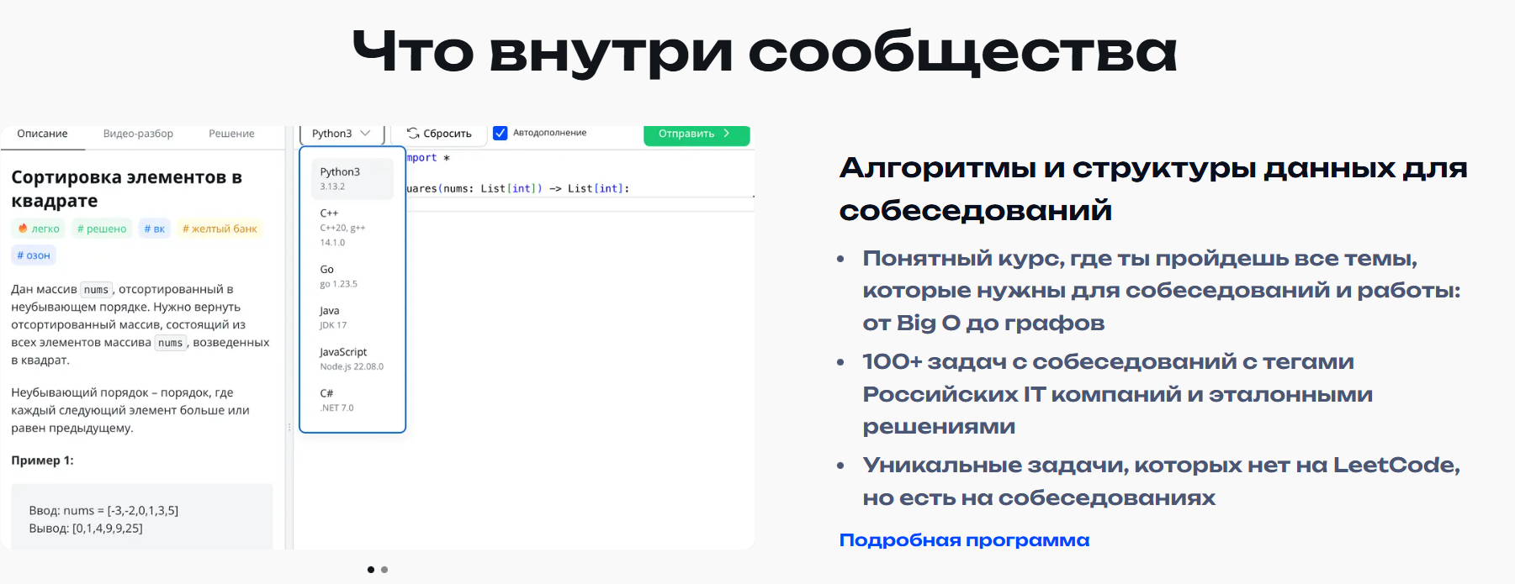1515x584 pixels.
Task: Pick Go 1.23.5 from the language list
Action: pos(352,276)
